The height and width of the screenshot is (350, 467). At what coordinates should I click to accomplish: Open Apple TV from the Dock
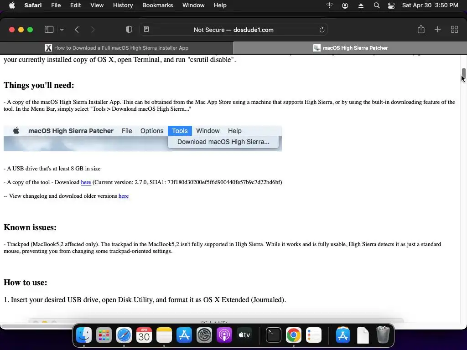[x=244, y=335]
